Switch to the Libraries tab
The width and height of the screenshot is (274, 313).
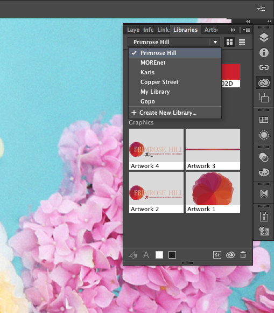click(186, 30)
